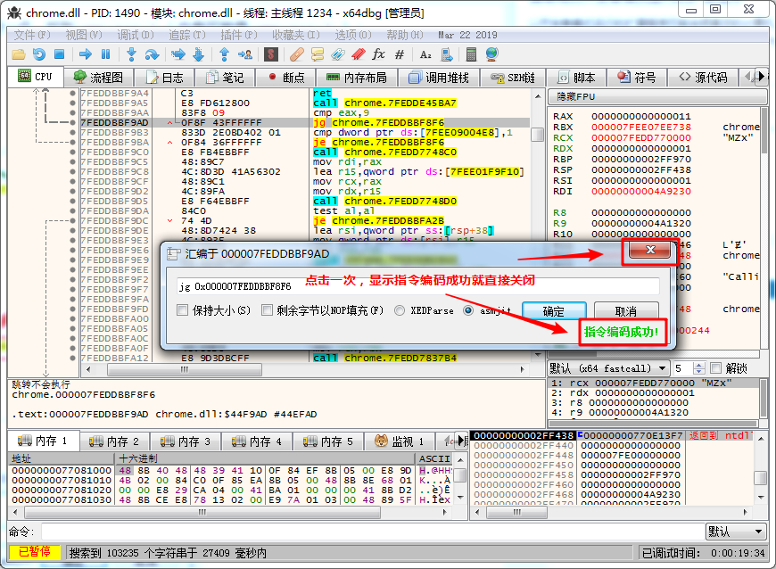776x569 pixels.
Task: Open the 默认 dropdown beside command bar
Action: click(736, 532)
